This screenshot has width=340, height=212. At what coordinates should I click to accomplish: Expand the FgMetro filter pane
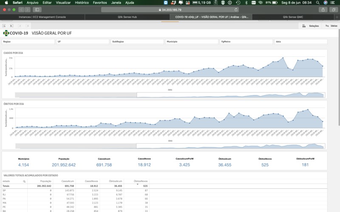(x=246, y=42)
